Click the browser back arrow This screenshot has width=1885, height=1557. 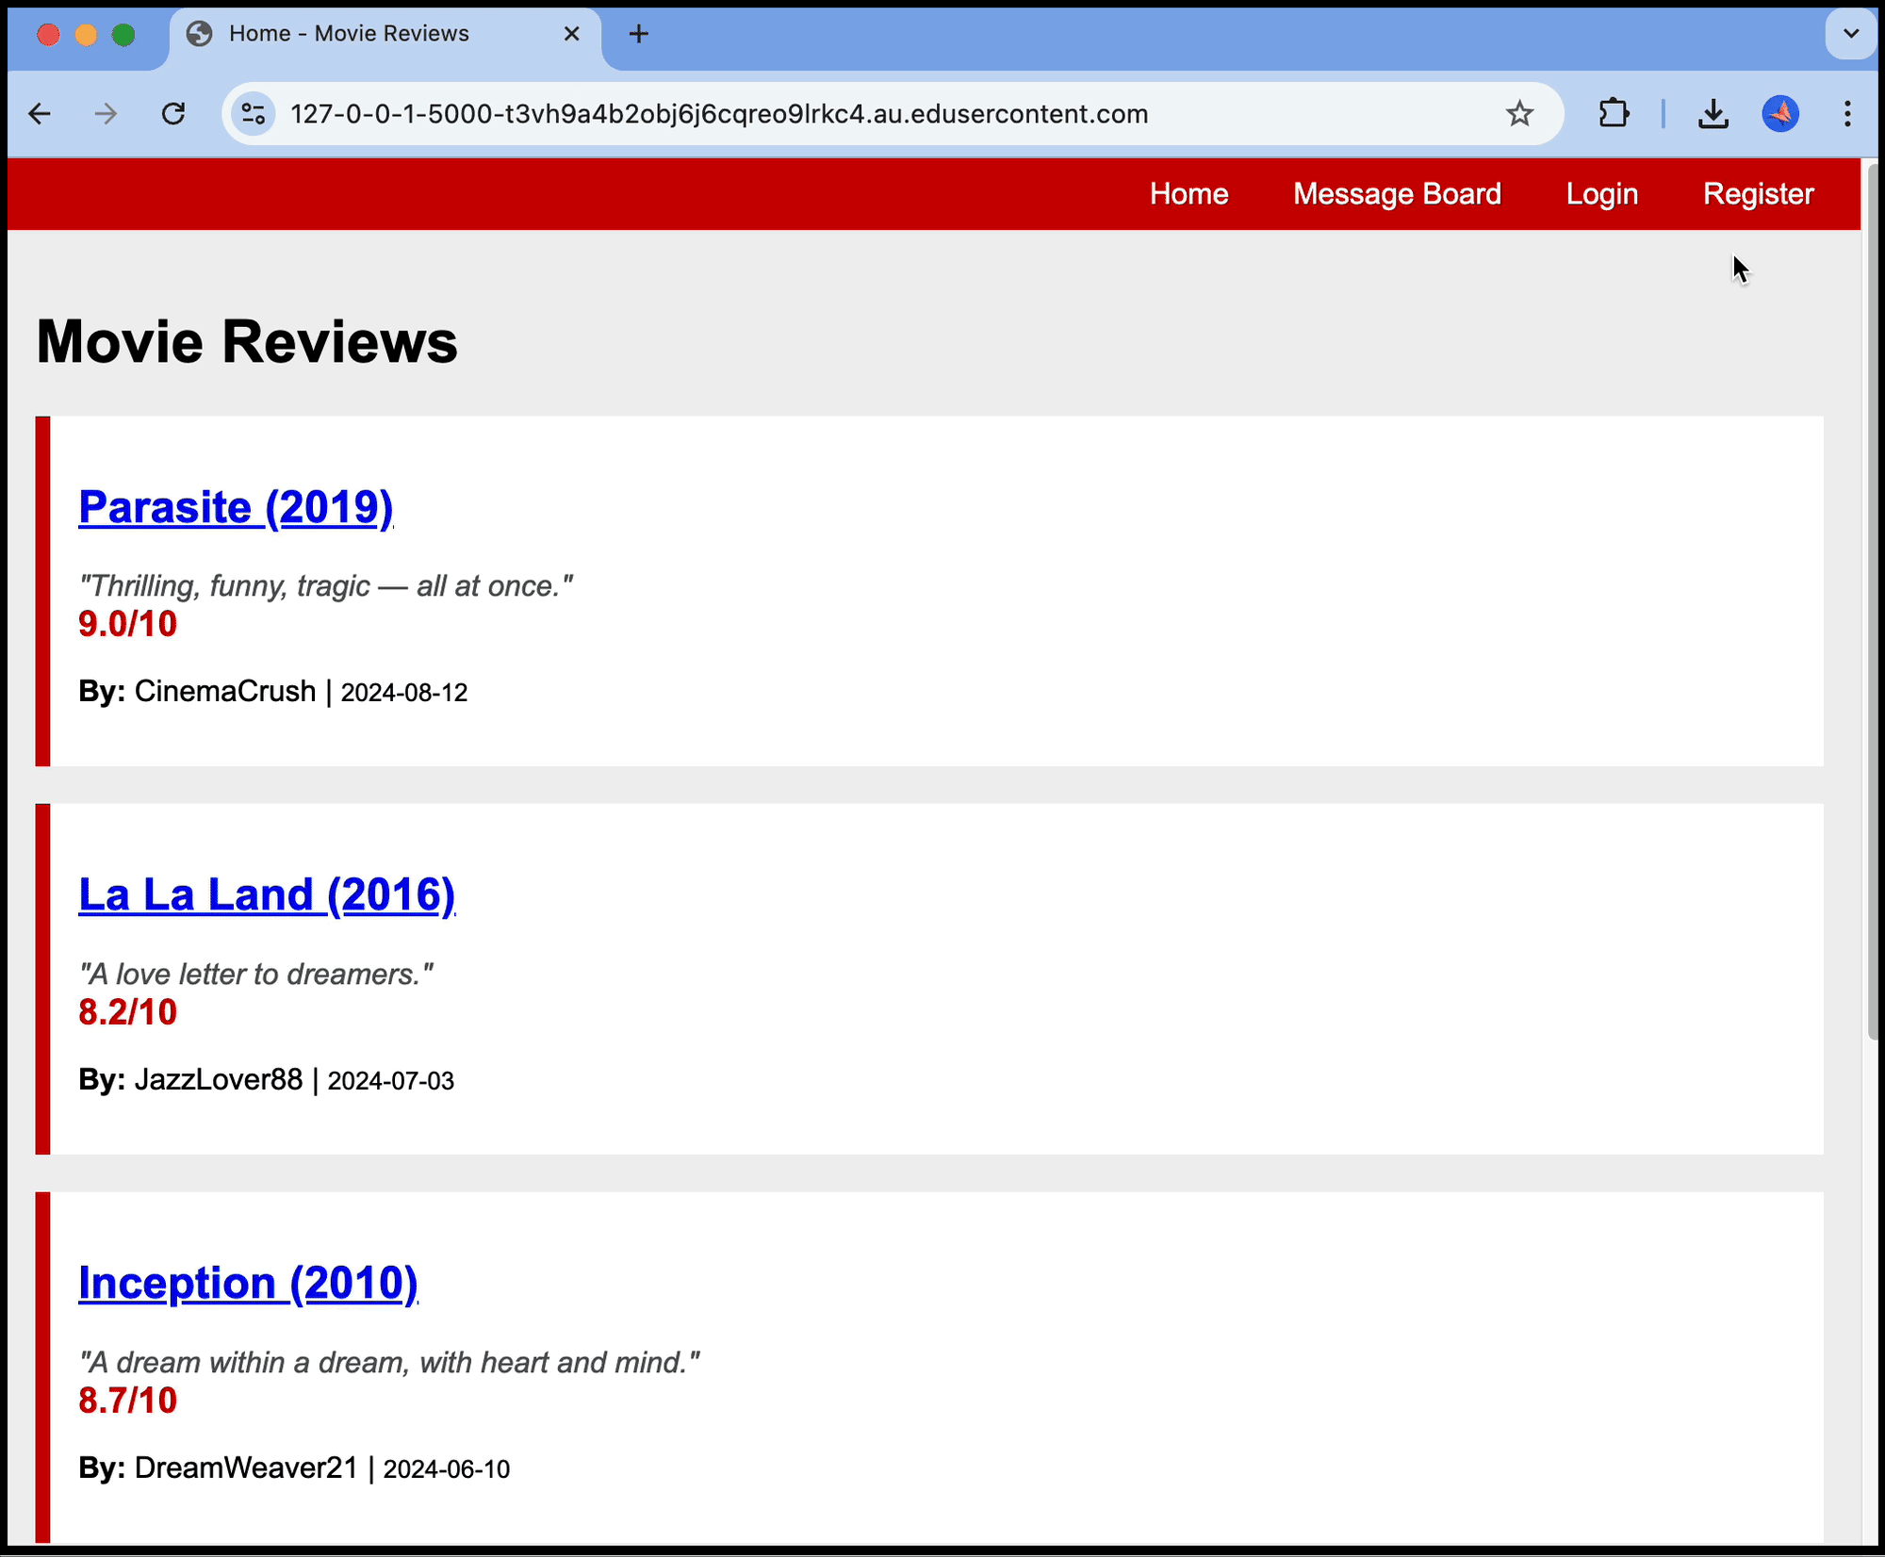coord(40,114)
